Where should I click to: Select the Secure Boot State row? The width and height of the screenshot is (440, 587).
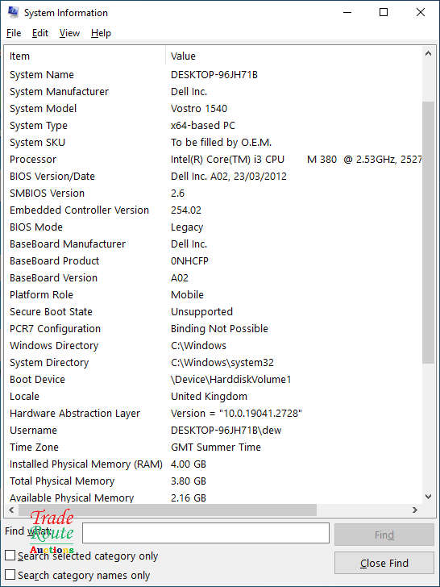coord(214,312)
